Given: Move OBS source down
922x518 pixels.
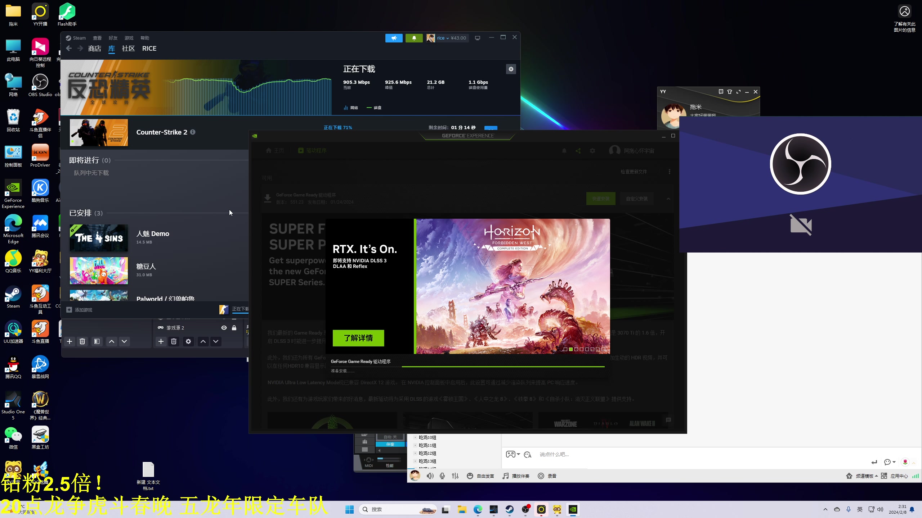Looking at the screenshot, I should click(x=216, y=341).
